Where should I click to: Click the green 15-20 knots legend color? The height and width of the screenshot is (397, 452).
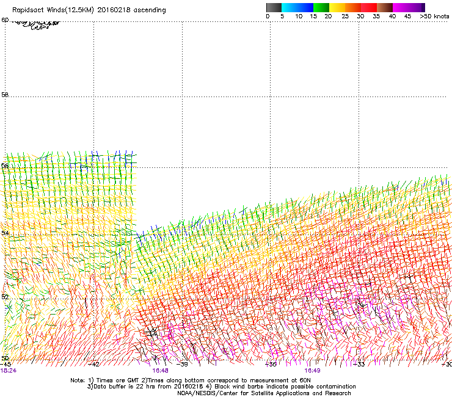[x=321, y=7]
